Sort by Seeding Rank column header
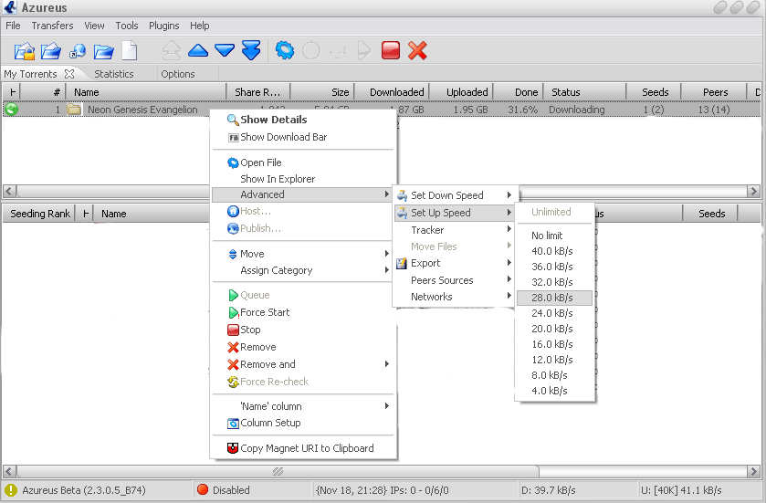The height and width of the screenshot is (503, 766). (x=39, y=214)
